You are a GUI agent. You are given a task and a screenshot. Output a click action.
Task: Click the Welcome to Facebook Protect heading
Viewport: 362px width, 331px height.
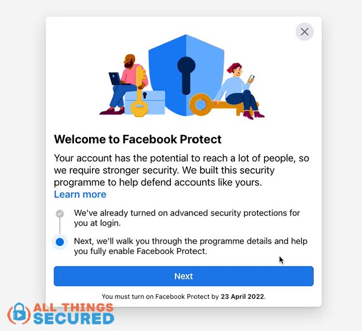[138, 139]
